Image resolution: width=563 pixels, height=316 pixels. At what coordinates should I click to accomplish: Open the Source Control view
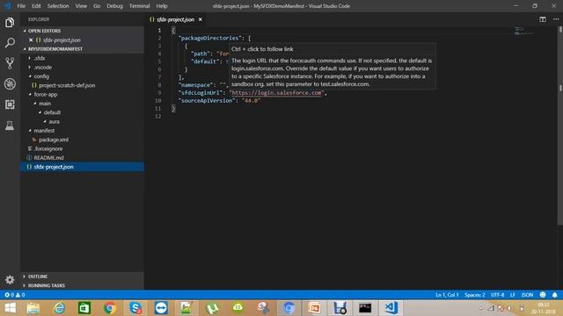pos(10,63)
